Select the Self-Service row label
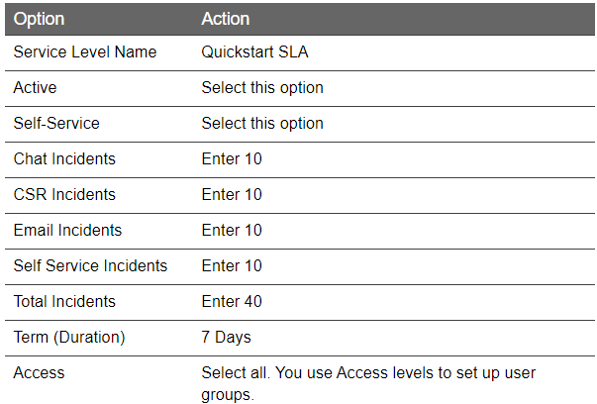This screenshot has height=404, width=597. 56,124
